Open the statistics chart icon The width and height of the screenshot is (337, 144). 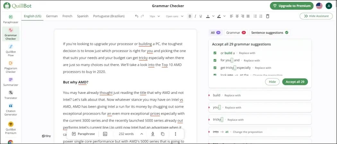(x=105, y=134)
